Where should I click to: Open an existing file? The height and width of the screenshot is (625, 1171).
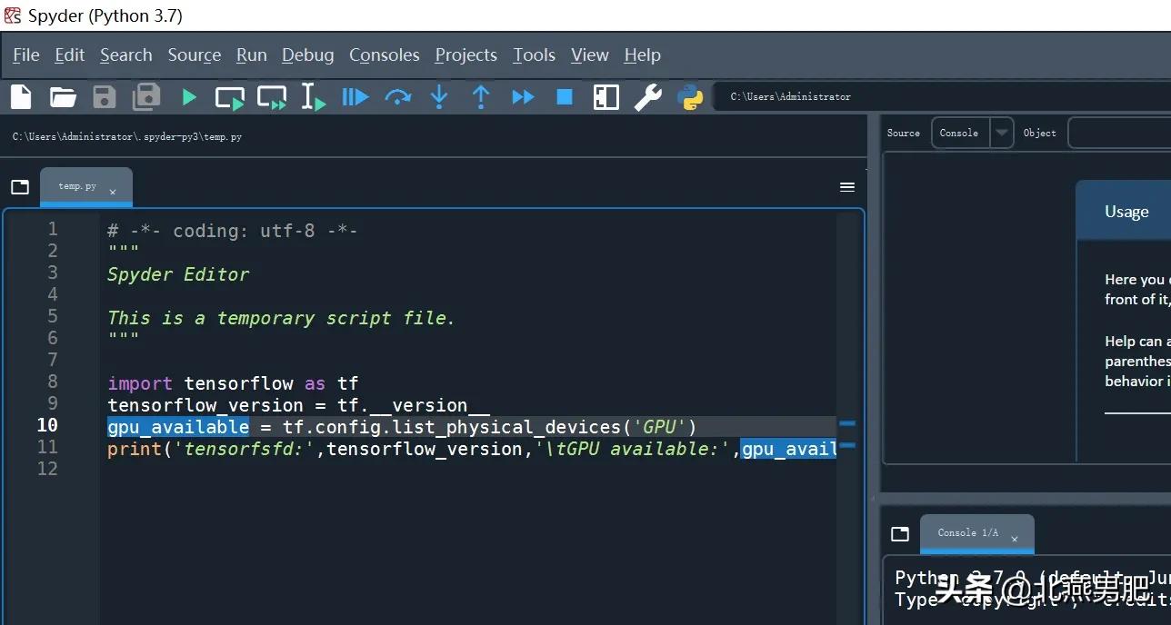point(62,96)
